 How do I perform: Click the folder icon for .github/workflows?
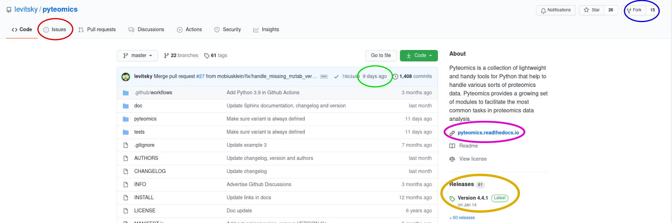coord(126,93)
